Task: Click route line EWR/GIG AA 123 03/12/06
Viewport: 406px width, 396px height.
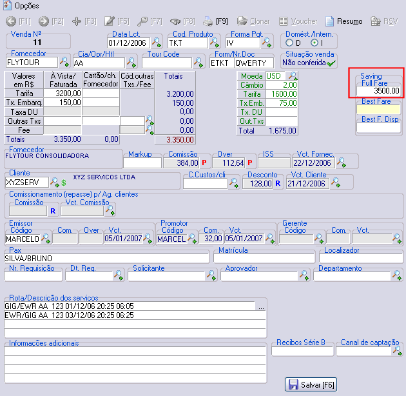Action: pyautogui.click(x=135, y=315)
